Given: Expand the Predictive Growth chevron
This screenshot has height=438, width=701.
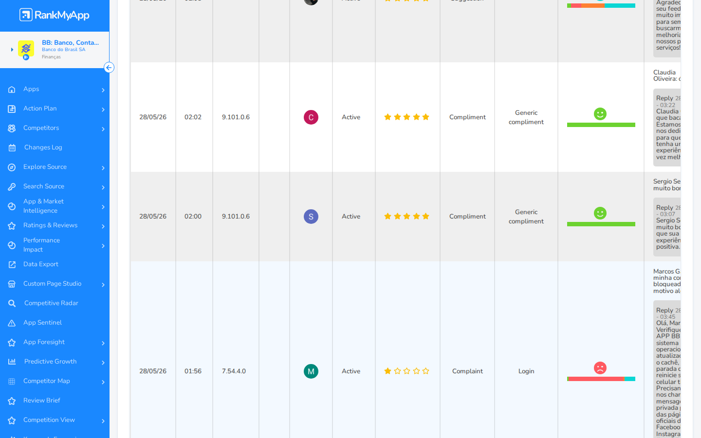Looking at the screenshot, I should (103, 363).
